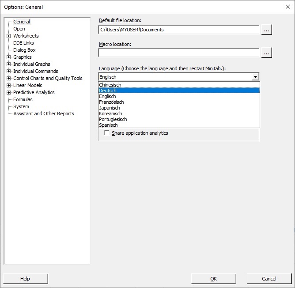The image size is (295, 288).
Task: Choose Portugiesisch from language list
Action: coord(179,119)
